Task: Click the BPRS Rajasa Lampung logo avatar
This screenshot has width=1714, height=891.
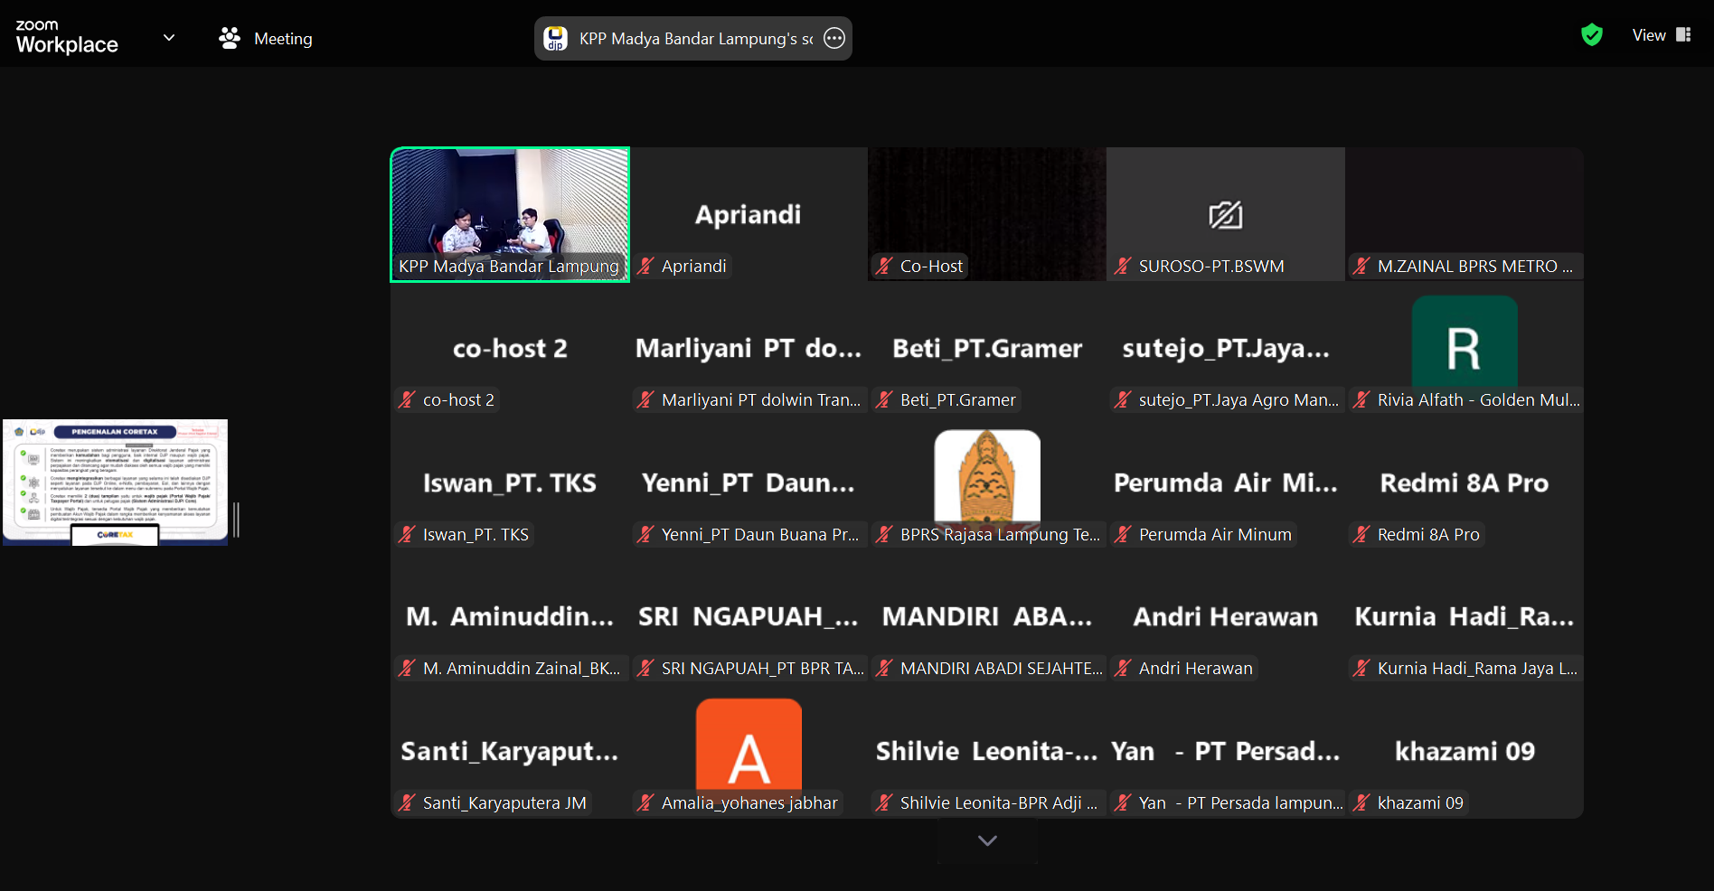Action: coord(986,477)
